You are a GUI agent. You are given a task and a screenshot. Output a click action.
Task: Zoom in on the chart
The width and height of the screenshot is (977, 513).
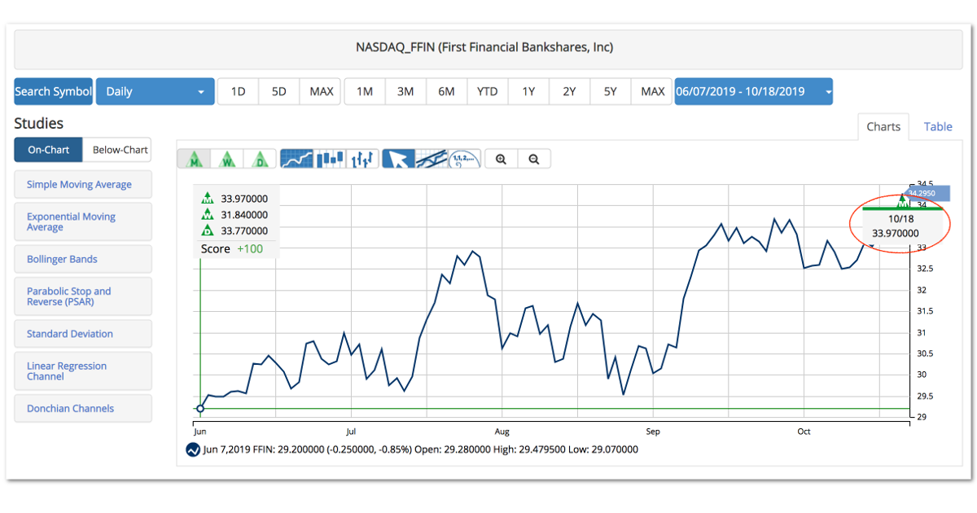[502, 159]
